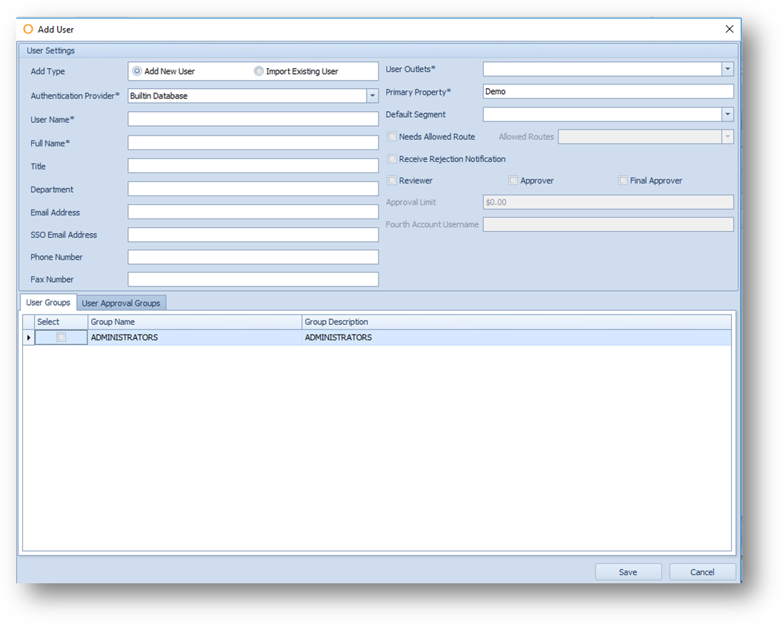Click the Approval Limit amount field
The image size is (783, 624).
coord(607,201)
